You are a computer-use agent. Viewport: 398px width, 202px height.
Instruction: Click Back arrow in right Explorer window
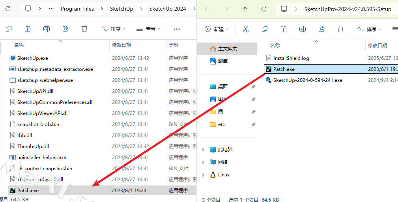click(x=207, y=9)
